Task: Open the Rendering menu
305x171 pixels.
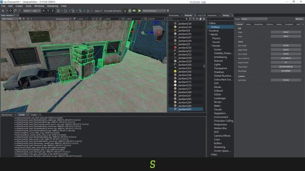Action: pyautogui.click(x=52, y=6)
